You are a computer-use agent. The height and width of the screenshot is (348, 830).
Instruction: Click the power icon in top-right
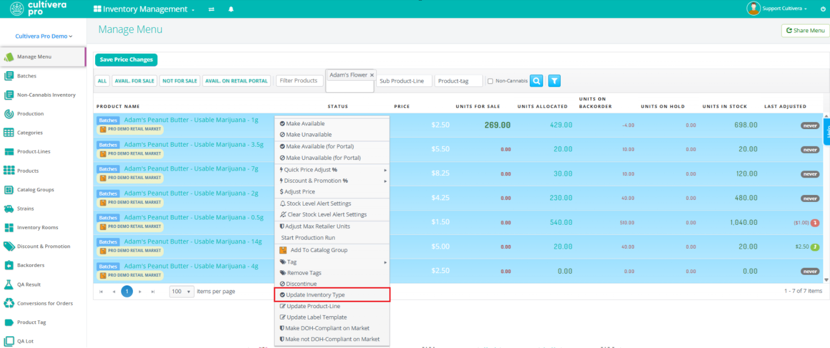pyautogui.click(x=824, y=9)
